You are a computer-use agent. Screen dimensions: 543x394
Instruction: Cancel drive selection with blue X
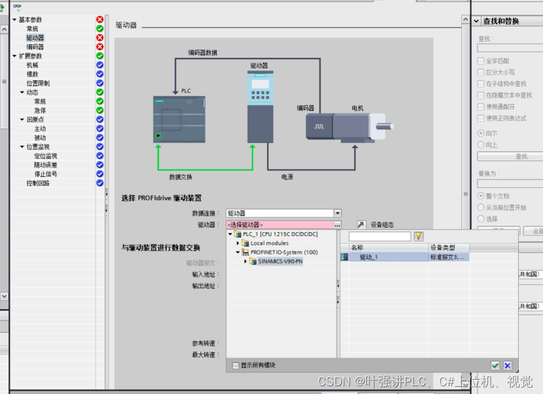(508, 365)
